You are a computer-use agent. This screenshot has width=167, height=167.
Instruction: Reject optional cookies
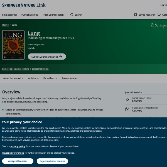[x=52, y=161]
